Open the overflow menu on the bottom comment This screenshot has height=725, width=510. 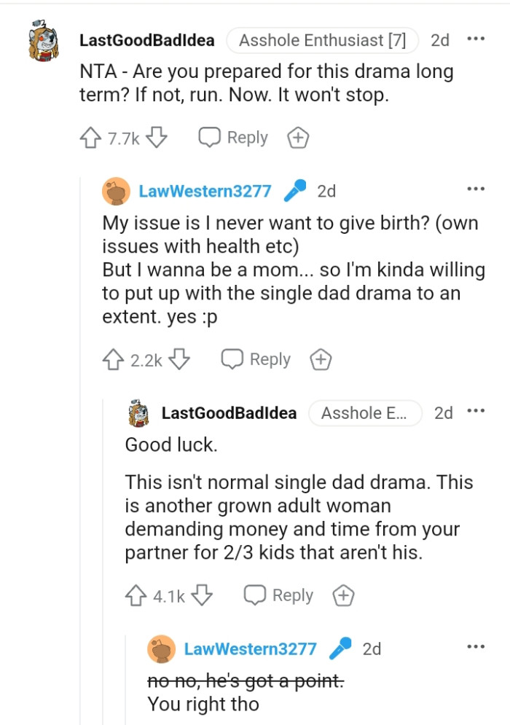(476, 645)
